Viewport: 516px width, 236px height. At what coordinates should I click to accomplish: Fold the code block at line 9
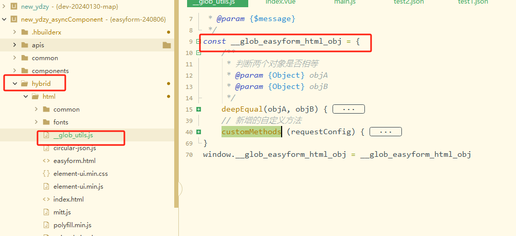[x=198, y=41]
